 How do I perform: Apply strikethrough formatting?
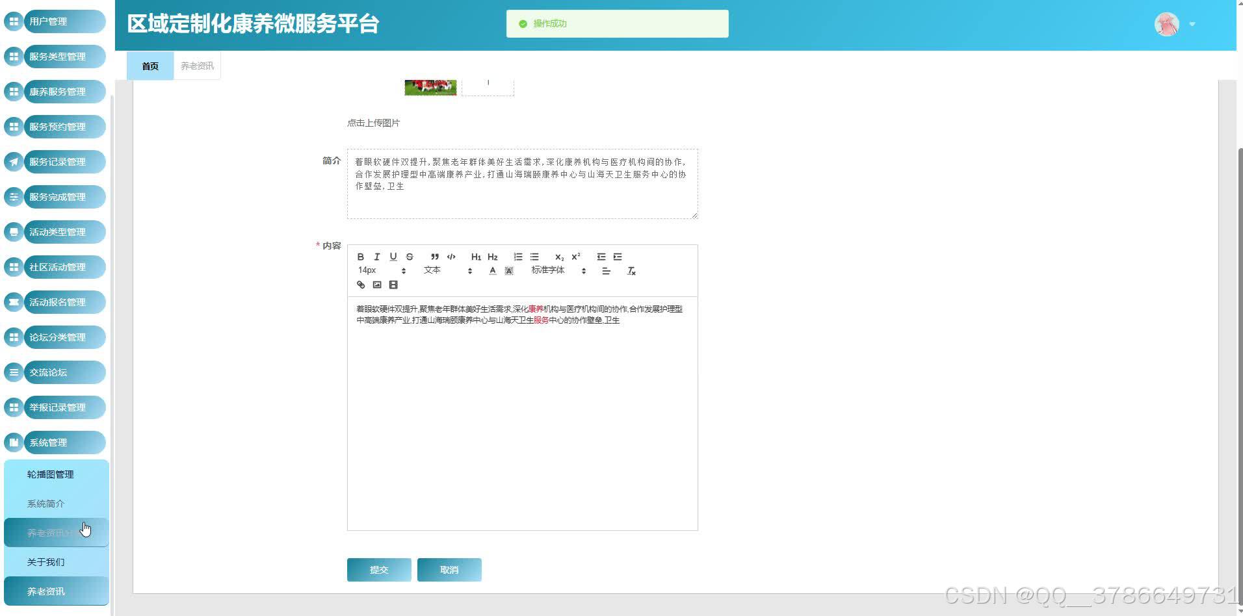(x=410, y=257)
